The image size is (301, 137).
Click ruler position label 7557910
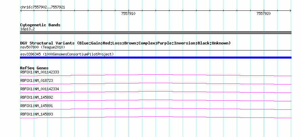tap(128, 13)
